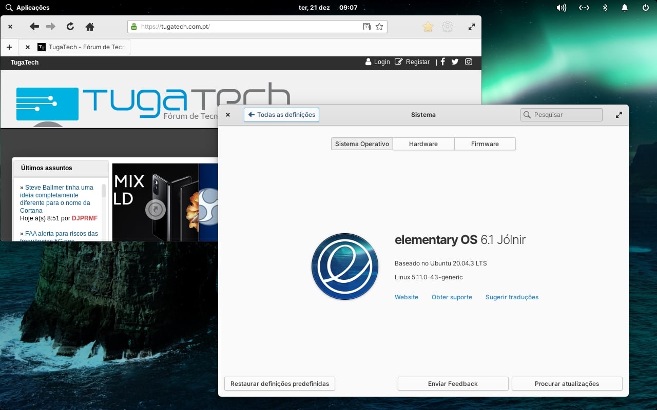Go back to Todas as definições

pyautogui.click(x=281, y=115)
